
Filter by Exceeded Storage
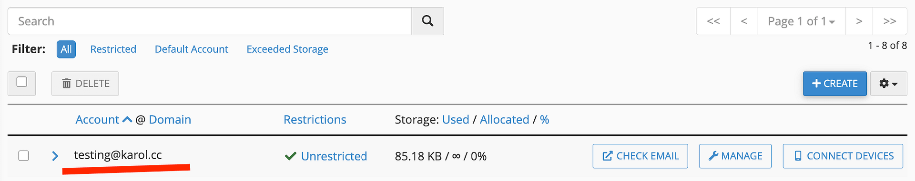tap(287, 49)
